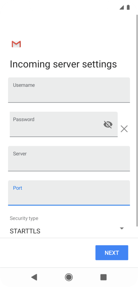Click the NEXT button
138x287 pixels.
click(112, 253)
